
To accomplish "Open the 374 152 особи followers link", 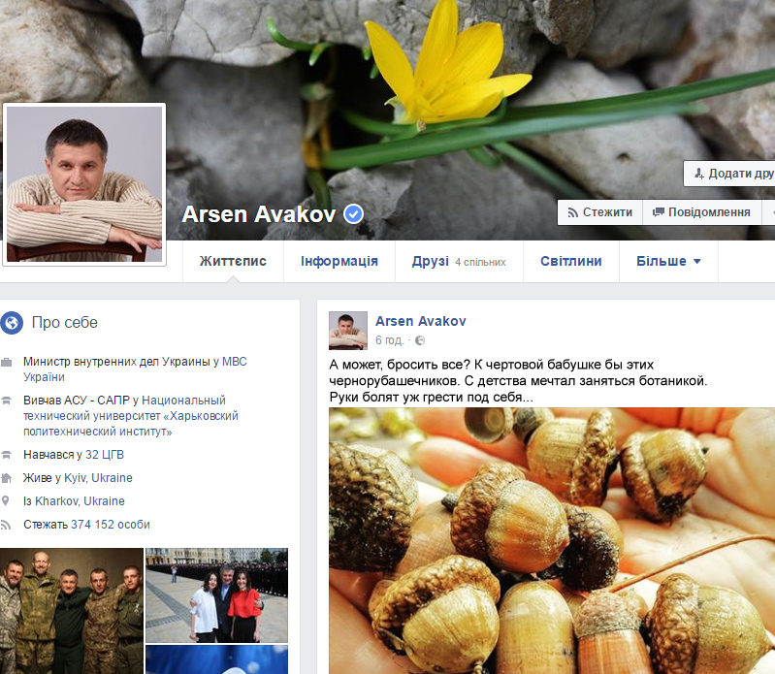I will point(110,525).
